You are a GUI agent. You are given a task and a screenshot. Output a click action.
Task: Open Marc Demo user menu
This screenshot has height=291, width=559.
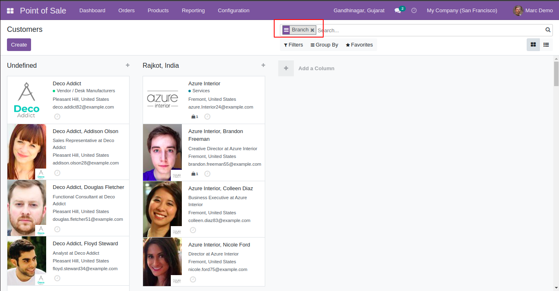pos(533,11)
